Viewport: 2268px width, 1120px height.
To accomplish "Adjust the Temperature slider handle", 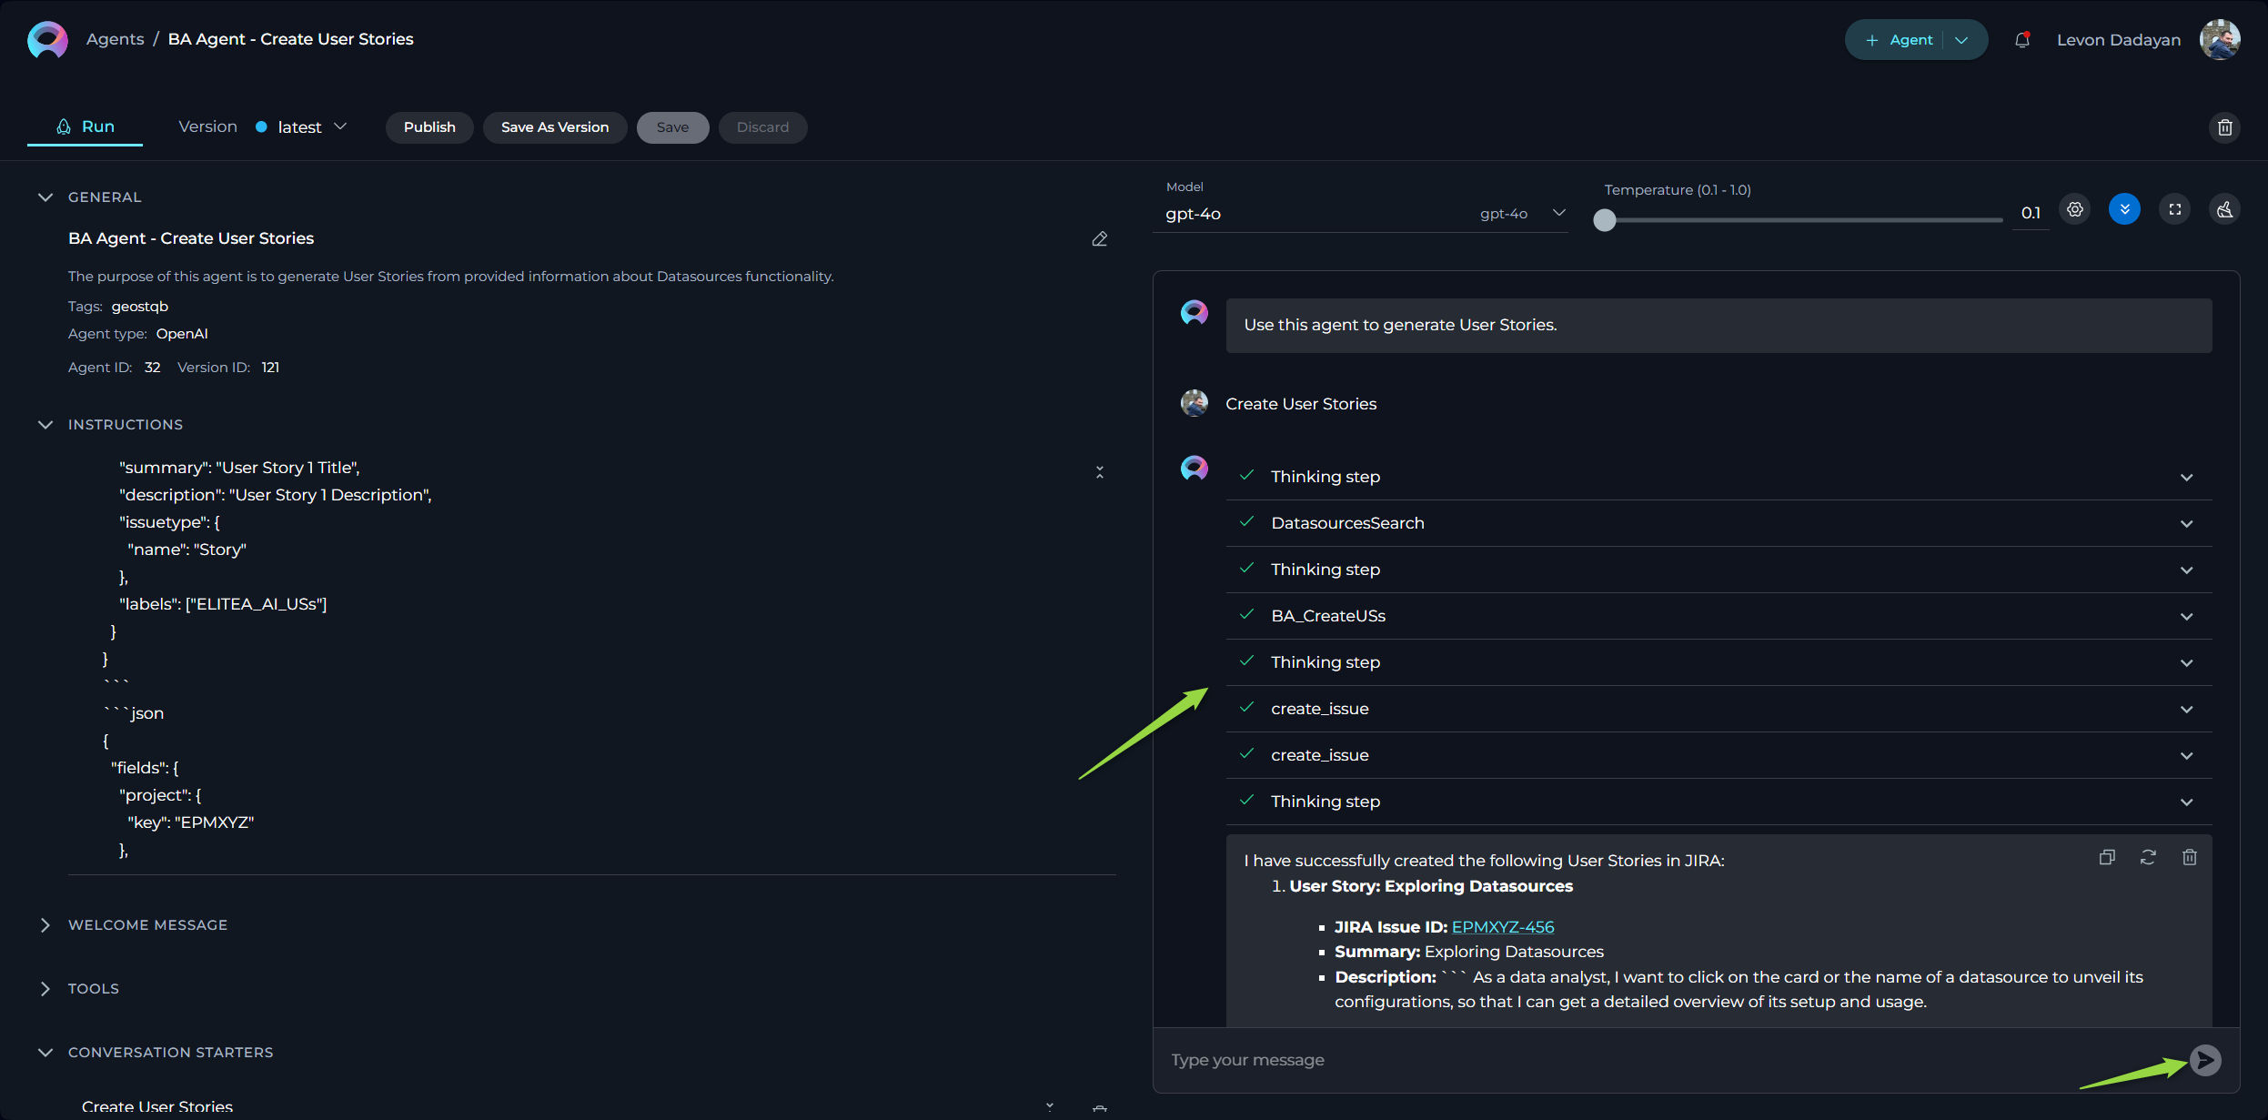I will coord(1605,220).
